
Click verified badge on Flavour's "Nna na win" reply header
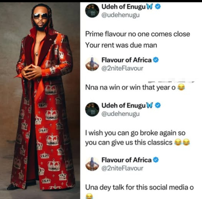pos(155,60)
